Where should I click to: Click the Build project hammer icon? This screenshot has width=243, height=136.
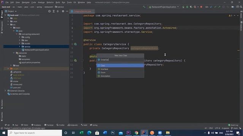[144, 7]
